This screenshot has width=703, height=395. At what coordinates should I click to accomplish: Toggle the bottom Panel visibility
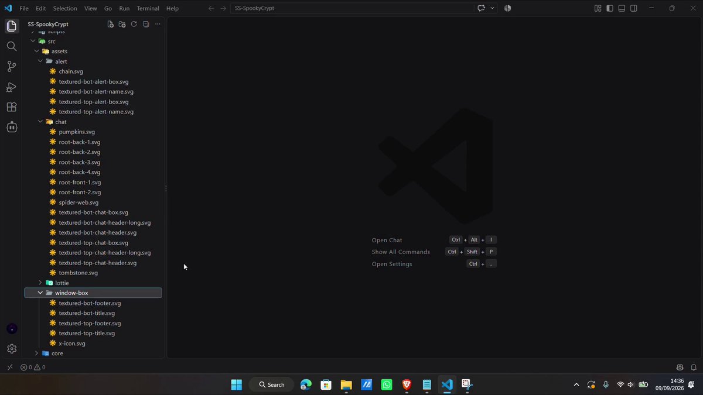[x=622, y=8]
